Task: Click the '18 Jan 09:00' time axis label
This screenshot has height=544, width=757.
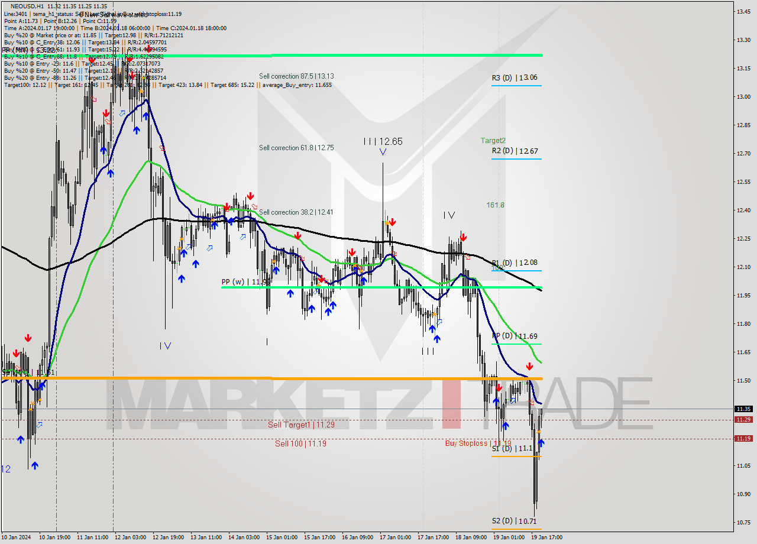Action: pos(471,537)
